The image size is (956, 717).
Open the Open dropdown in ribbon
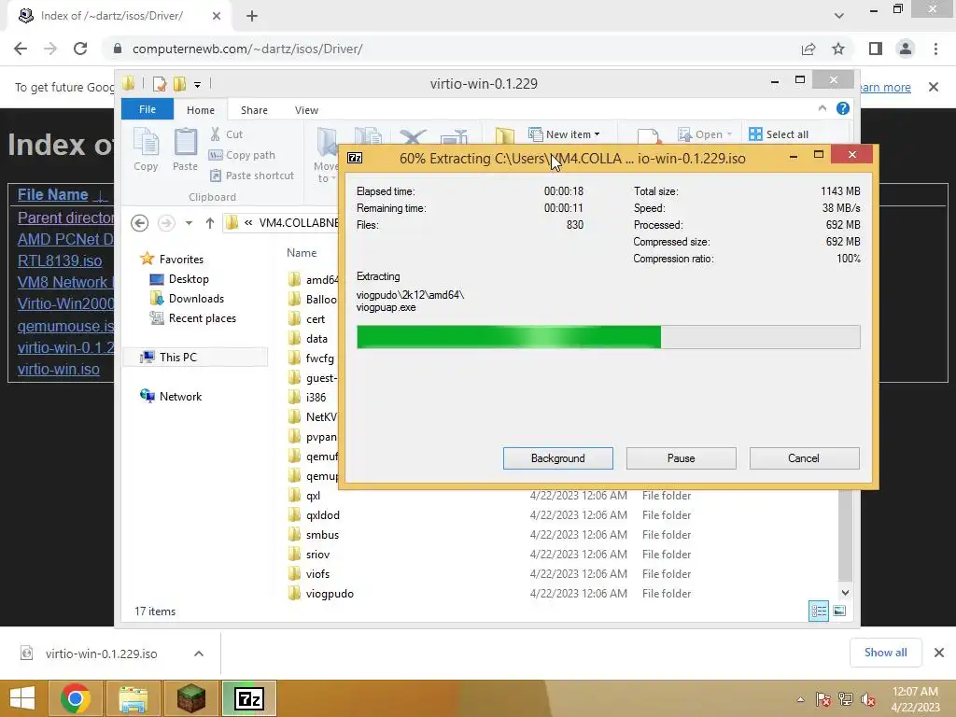click(705, 134)
